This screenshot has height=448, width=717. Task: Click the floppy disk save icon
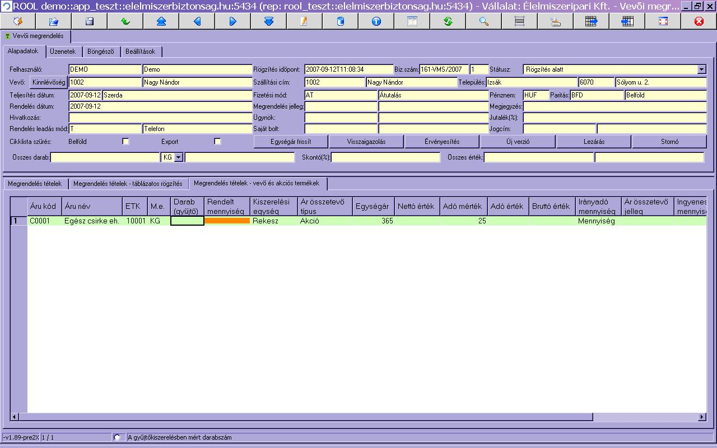(89, 21)
